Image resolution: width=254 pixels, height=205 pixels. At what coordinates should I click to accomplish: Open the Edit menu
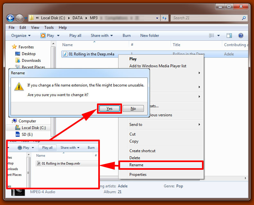pos(23,28)
